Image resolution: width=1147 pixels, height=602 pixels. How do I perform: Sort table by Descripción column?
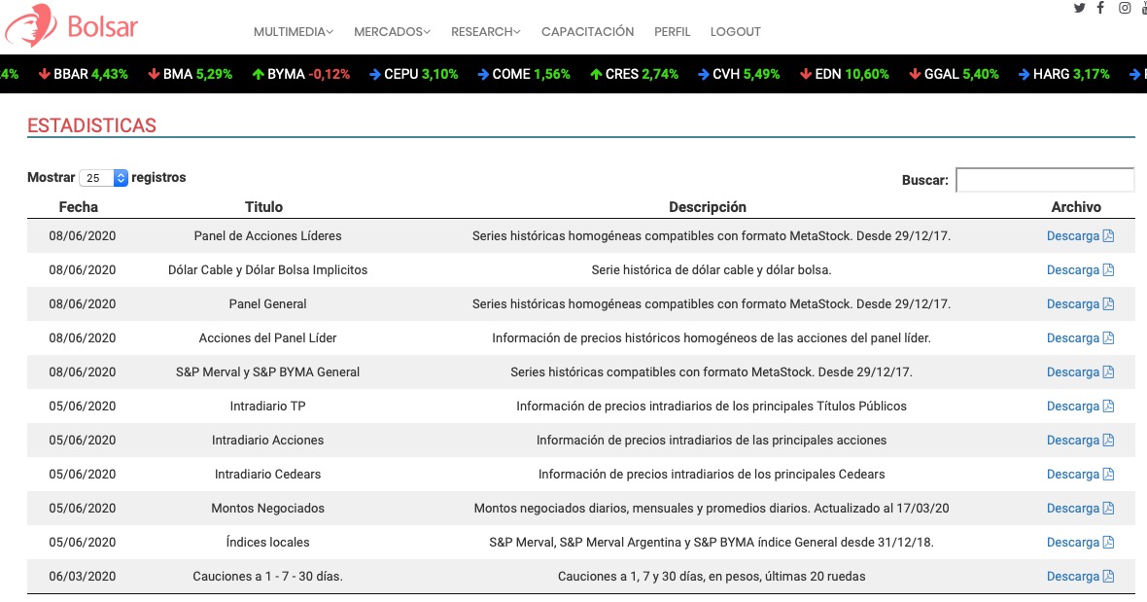pos(708,207)
